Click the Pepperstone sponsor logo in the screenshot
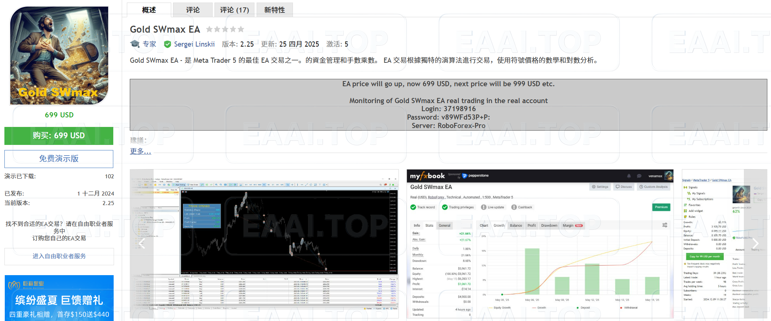Image resolution: width=771 pixels, height=321 pixels. (x=476, y=176)
